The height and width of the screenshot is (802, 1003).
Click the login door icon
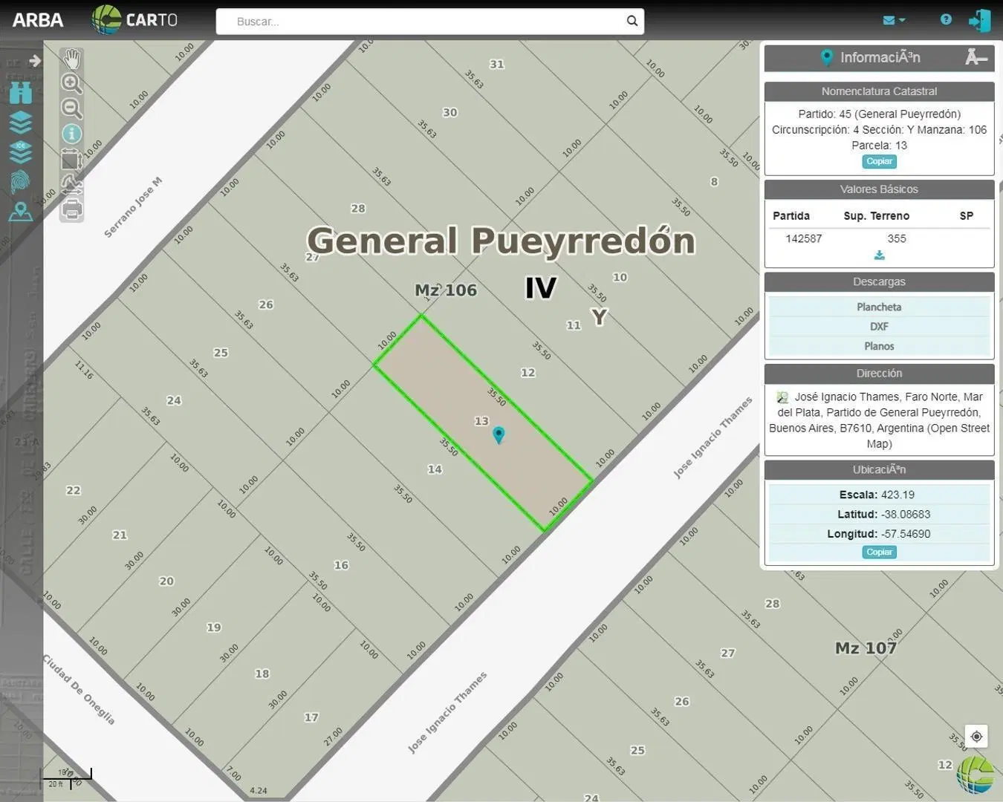980,20
